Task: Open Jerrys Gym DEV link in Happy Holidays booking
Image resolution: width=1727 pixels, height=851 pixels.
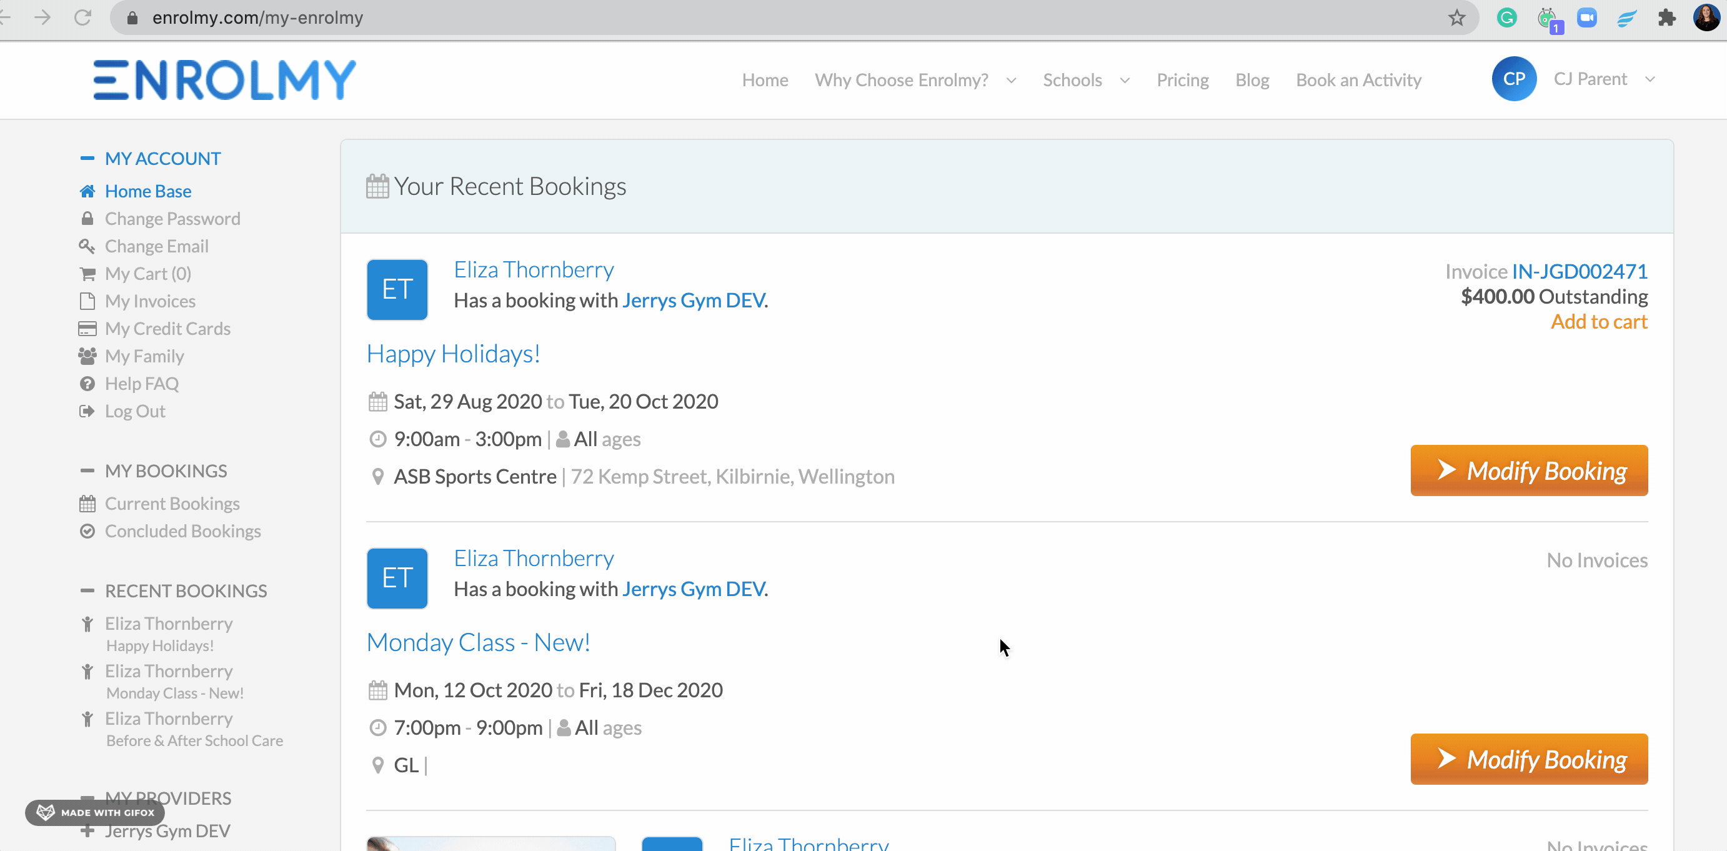Action: coord(693,301)
